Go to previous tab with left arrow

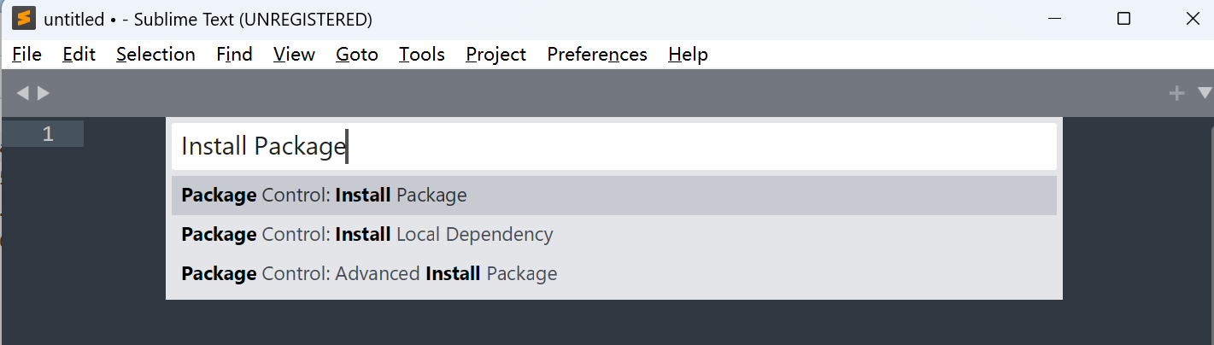23,93
